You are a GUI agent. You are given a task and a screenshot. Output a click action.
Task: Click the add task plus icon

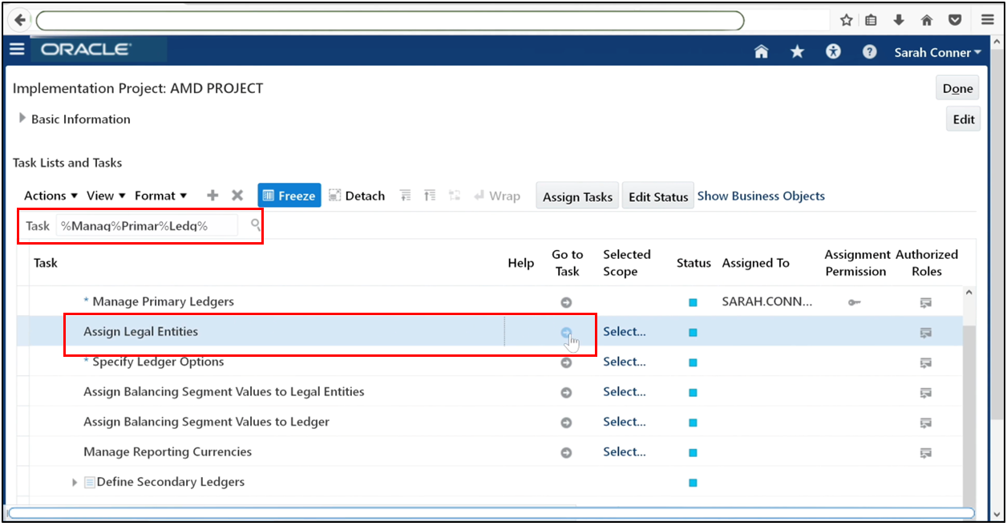tap(212, 195)
